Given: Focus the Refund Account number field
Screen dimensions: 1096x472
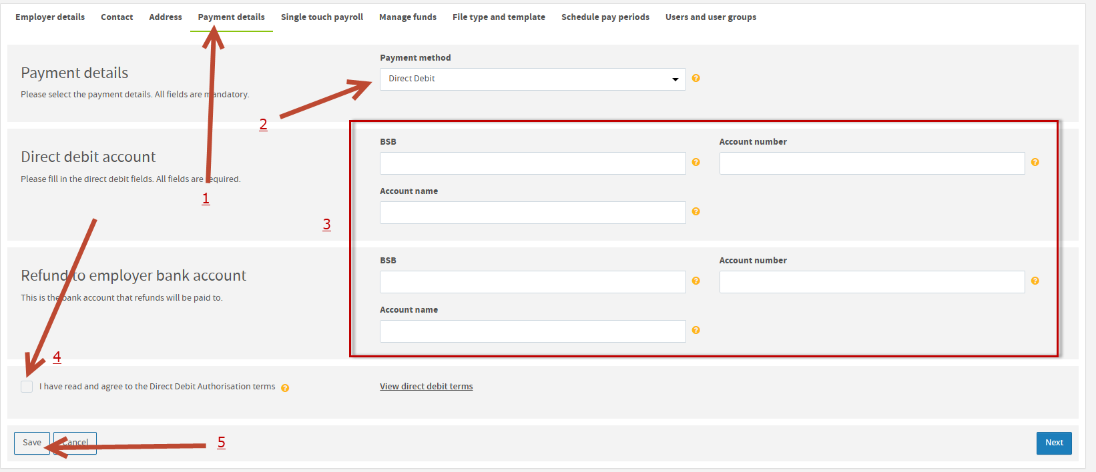Looking at the screenshot, I should [x=871, y=282].
